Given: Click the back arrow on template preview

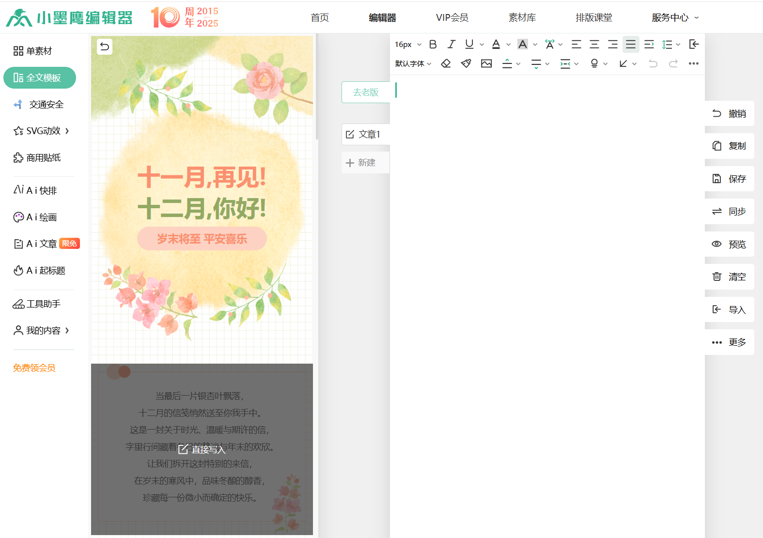Looking at the screenshot, I should point(105,46).
